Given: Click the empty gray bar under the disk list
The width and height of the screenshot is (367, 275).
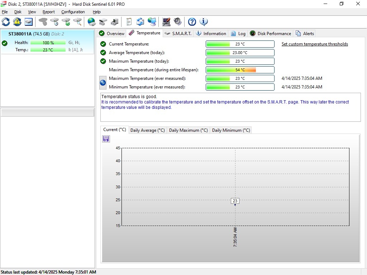Looking at the screenshot, I should coord(48,113).
